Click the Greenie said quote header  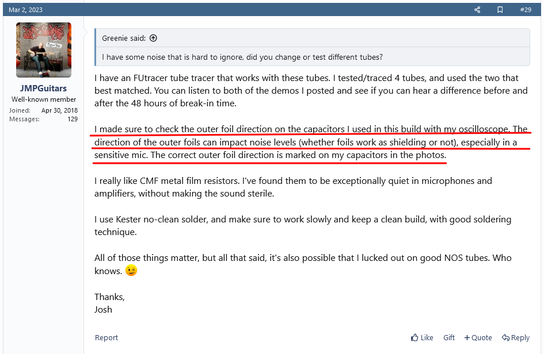coord(124,39)
